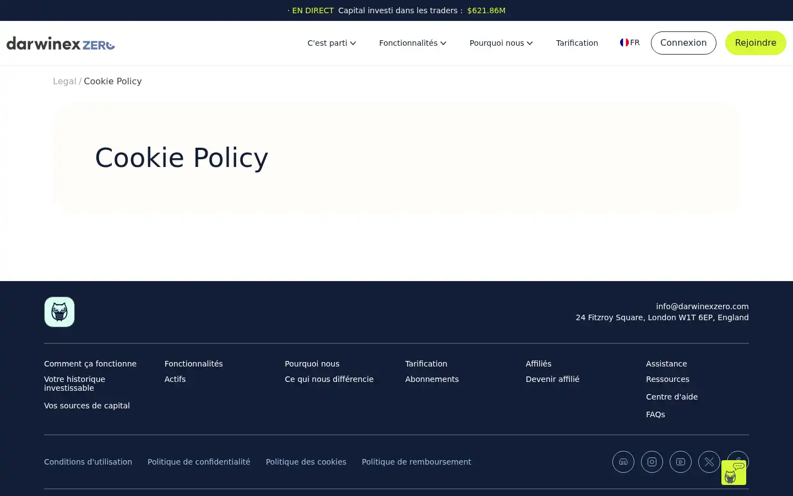The height and width of the screenshot is (496, 793).
Task: Open the owl chat widget
Action: [734, 472]
